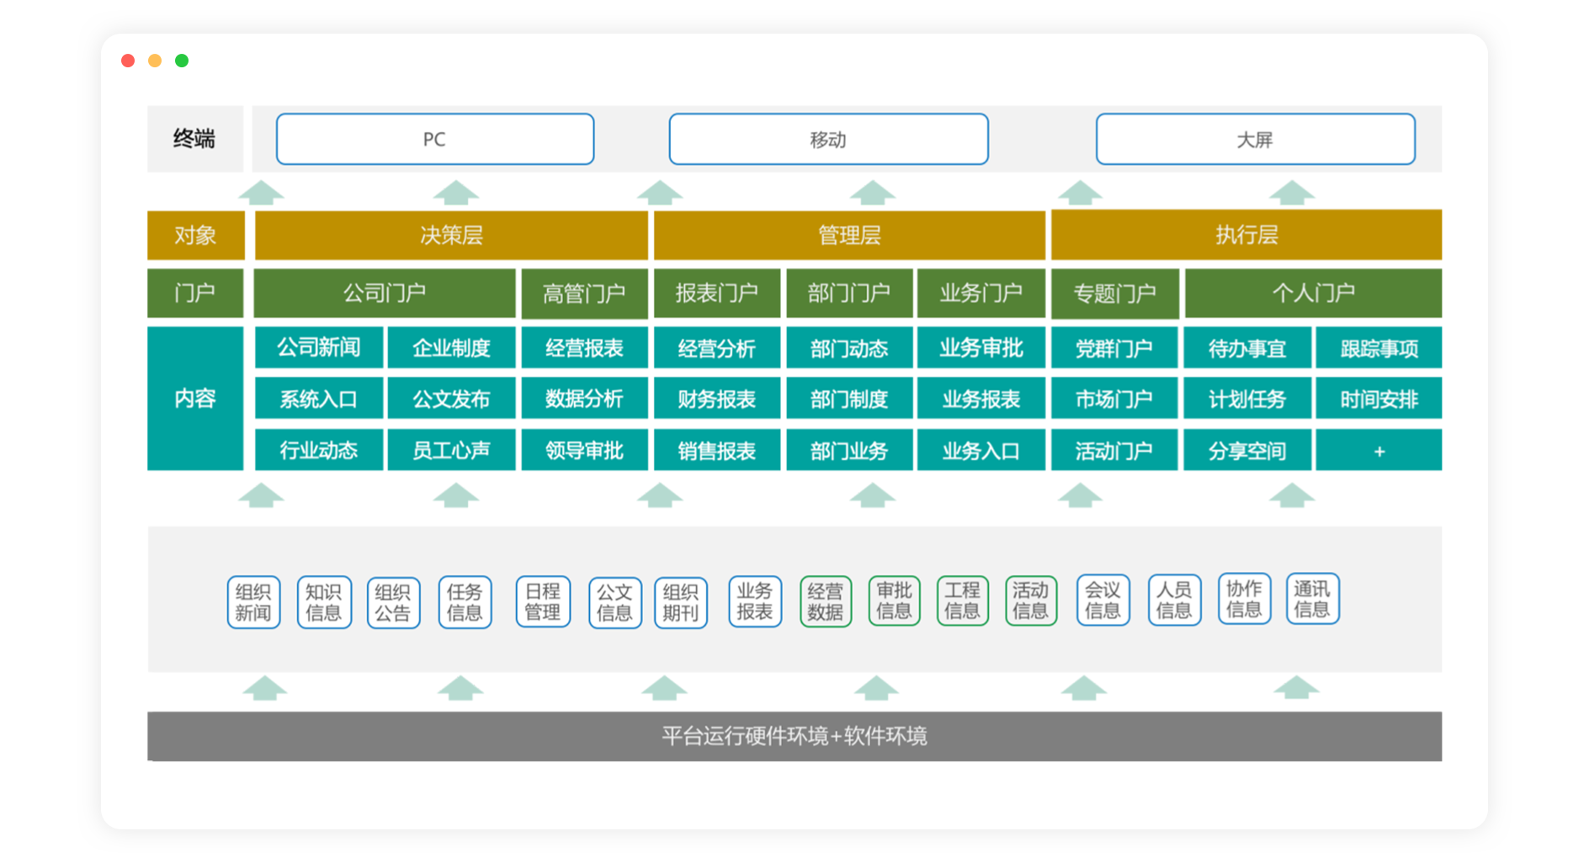Open the 会议信息 info box

(x=1103, y=601)
